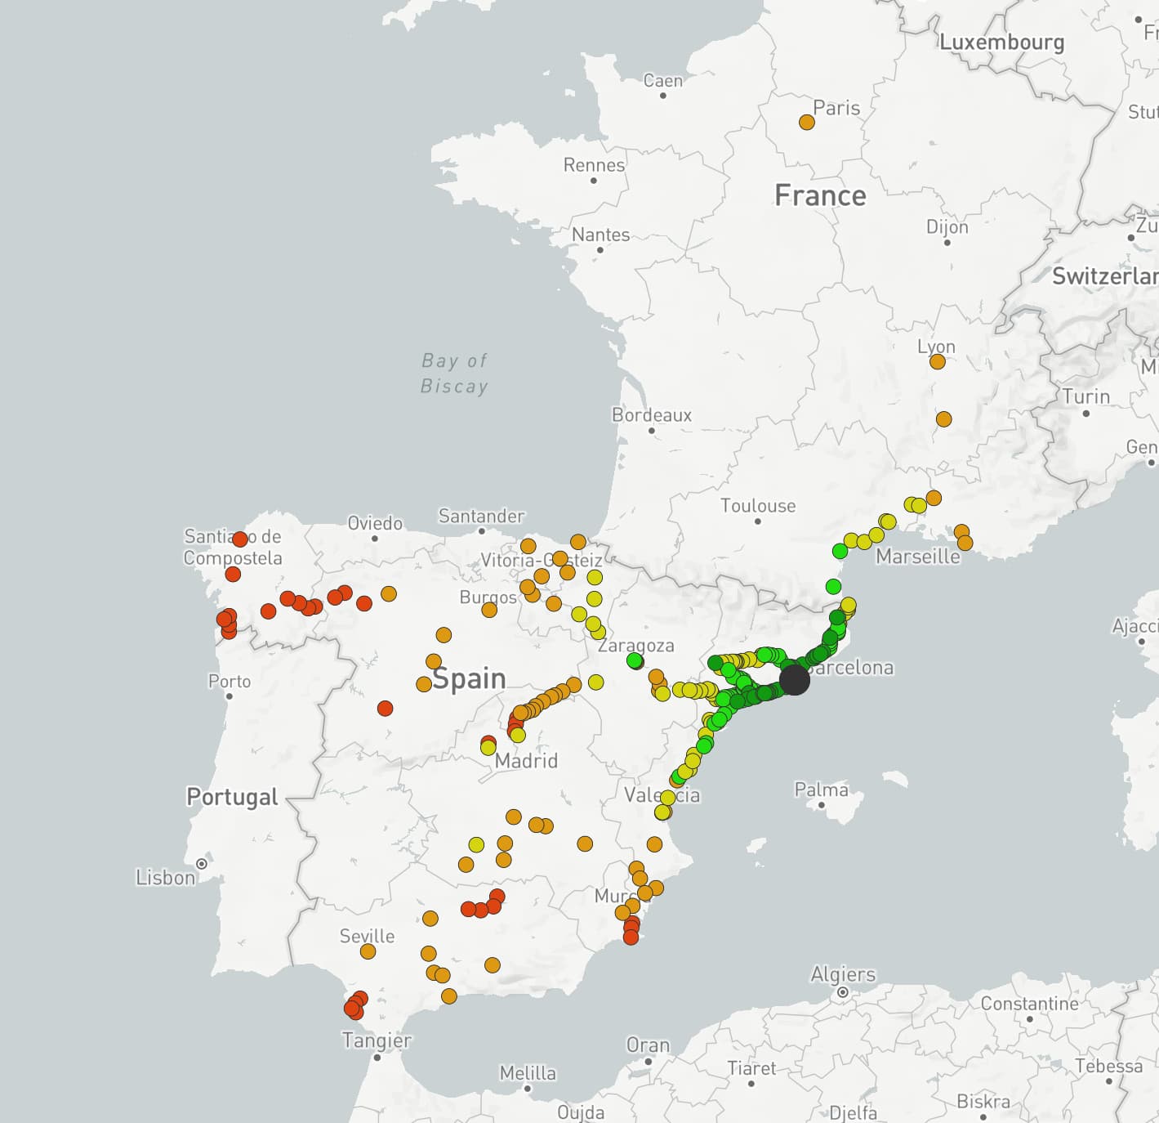Click the Bordeaux city dot

point(651,430)
